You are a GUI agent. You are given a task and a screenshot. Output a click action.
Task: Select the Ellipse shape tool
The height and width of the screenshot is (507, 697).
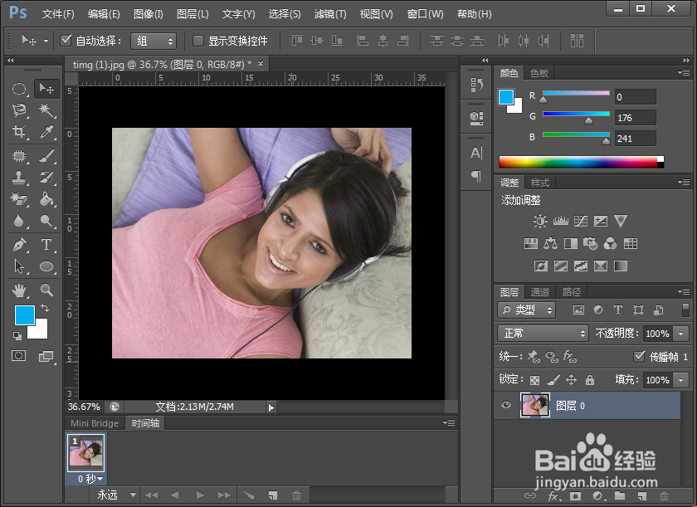click(x=46, y=266)
